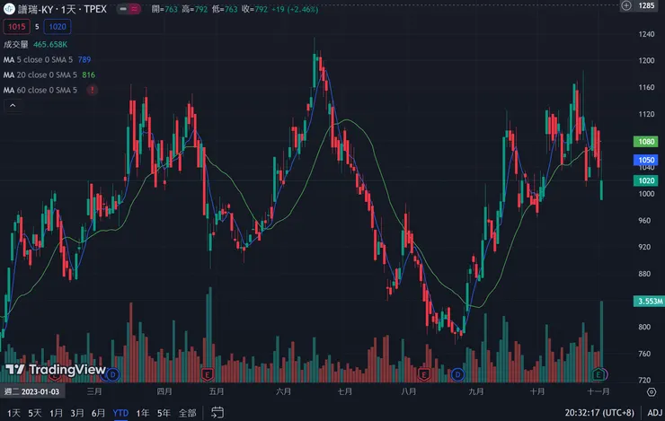Select the MA 60 close indicator legend

(x=40, y=90)
